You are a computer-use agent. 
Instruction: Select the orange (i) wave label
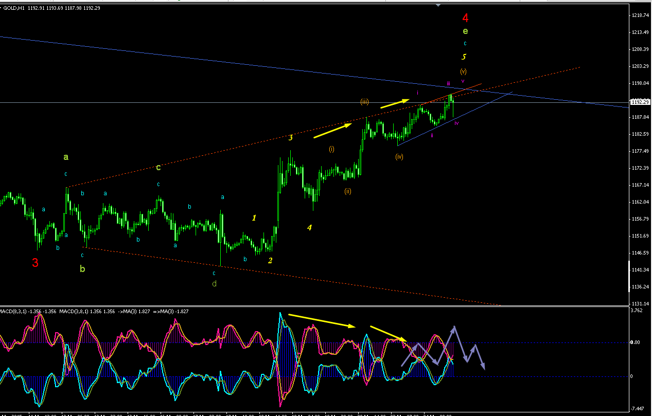(x=331, y=149)
